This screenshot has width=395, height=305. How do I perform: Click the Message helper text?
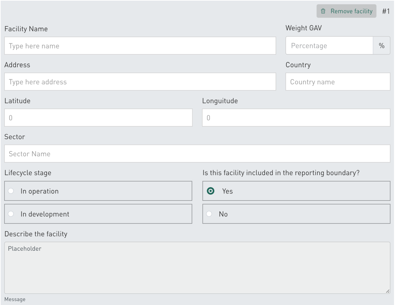[15, 299]
